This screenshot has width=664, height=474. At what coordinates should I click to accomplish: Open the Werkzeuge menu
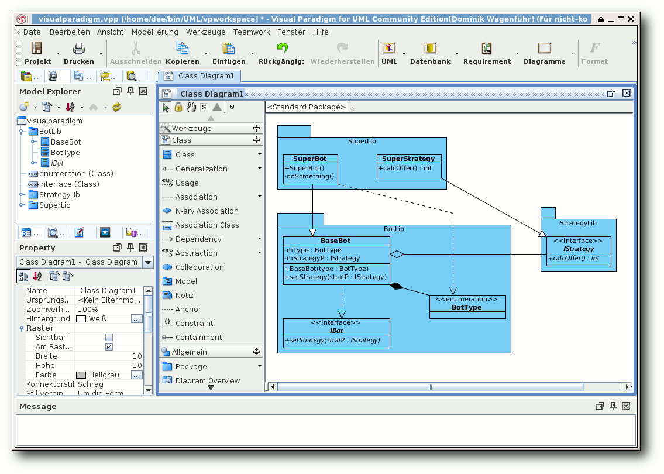(x=205, y=32)
